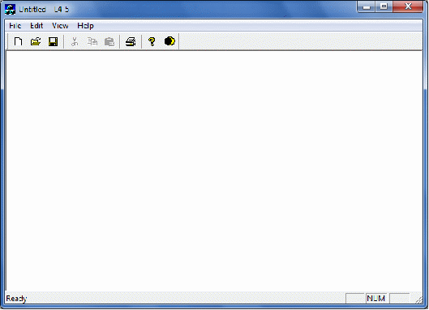The height and width of the screenshot is (310, 429).
Task: Click the Ready status bar text
Action: (x=16, y=299)
